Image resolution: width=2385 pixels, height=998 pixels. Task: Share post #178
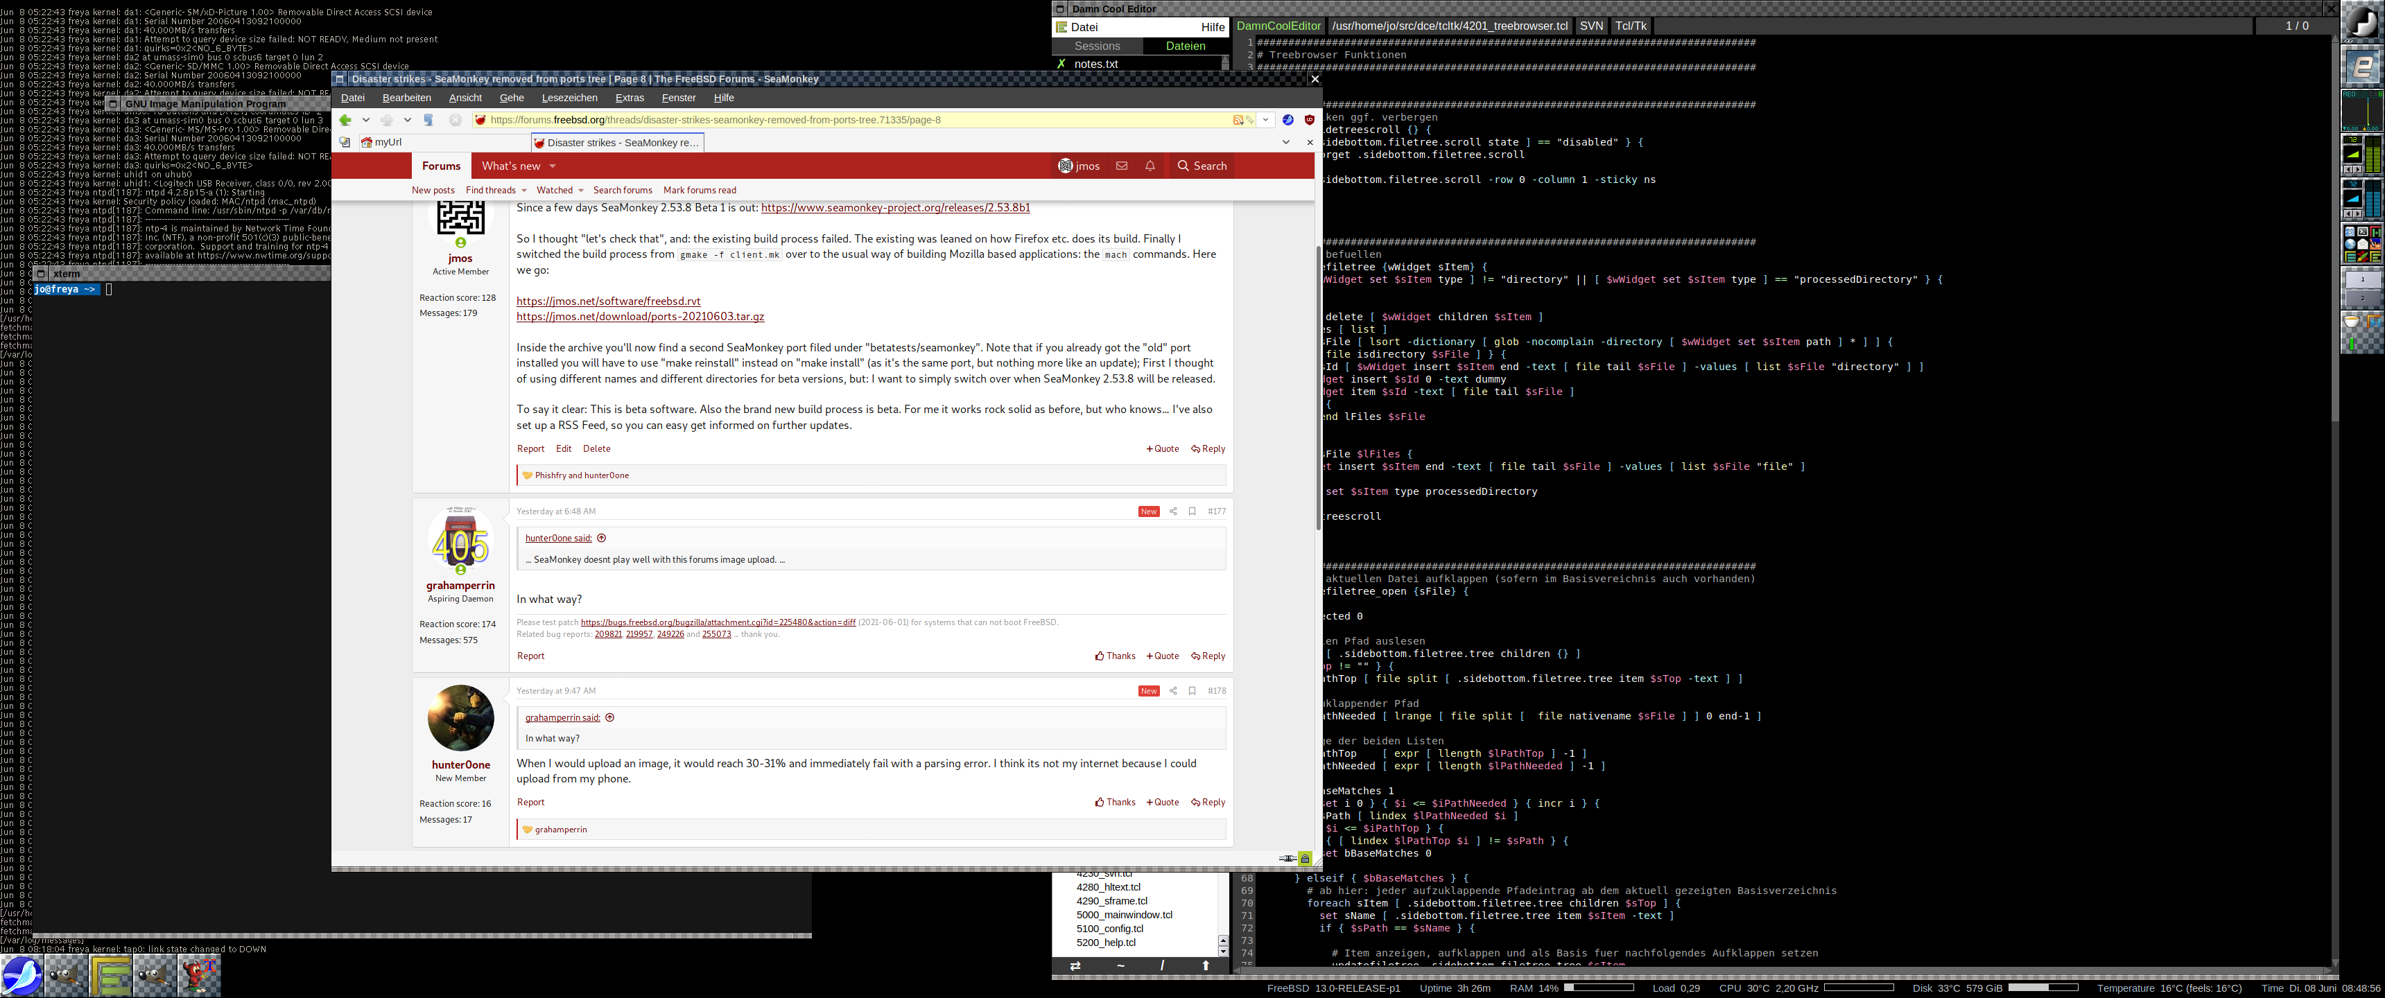[1173, 691]
